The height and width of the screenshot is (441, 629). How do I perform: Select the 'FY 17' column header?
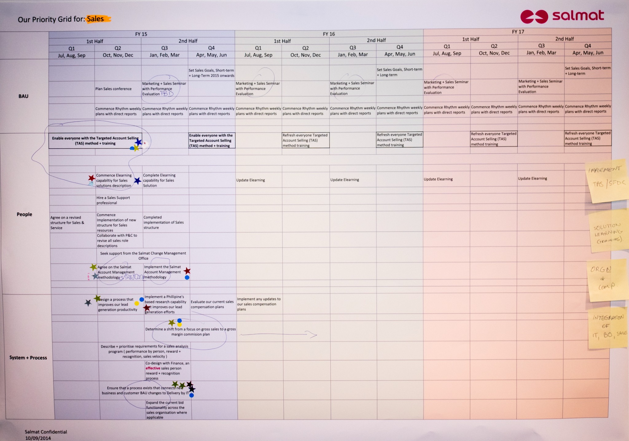coord(518,32)
